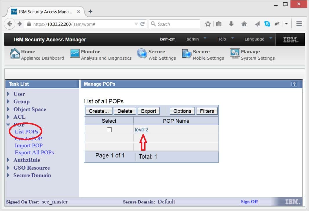This screenshot has width=309, height=211.
Task: Select Export All POPs in Task List
Action: pos(34,153)
